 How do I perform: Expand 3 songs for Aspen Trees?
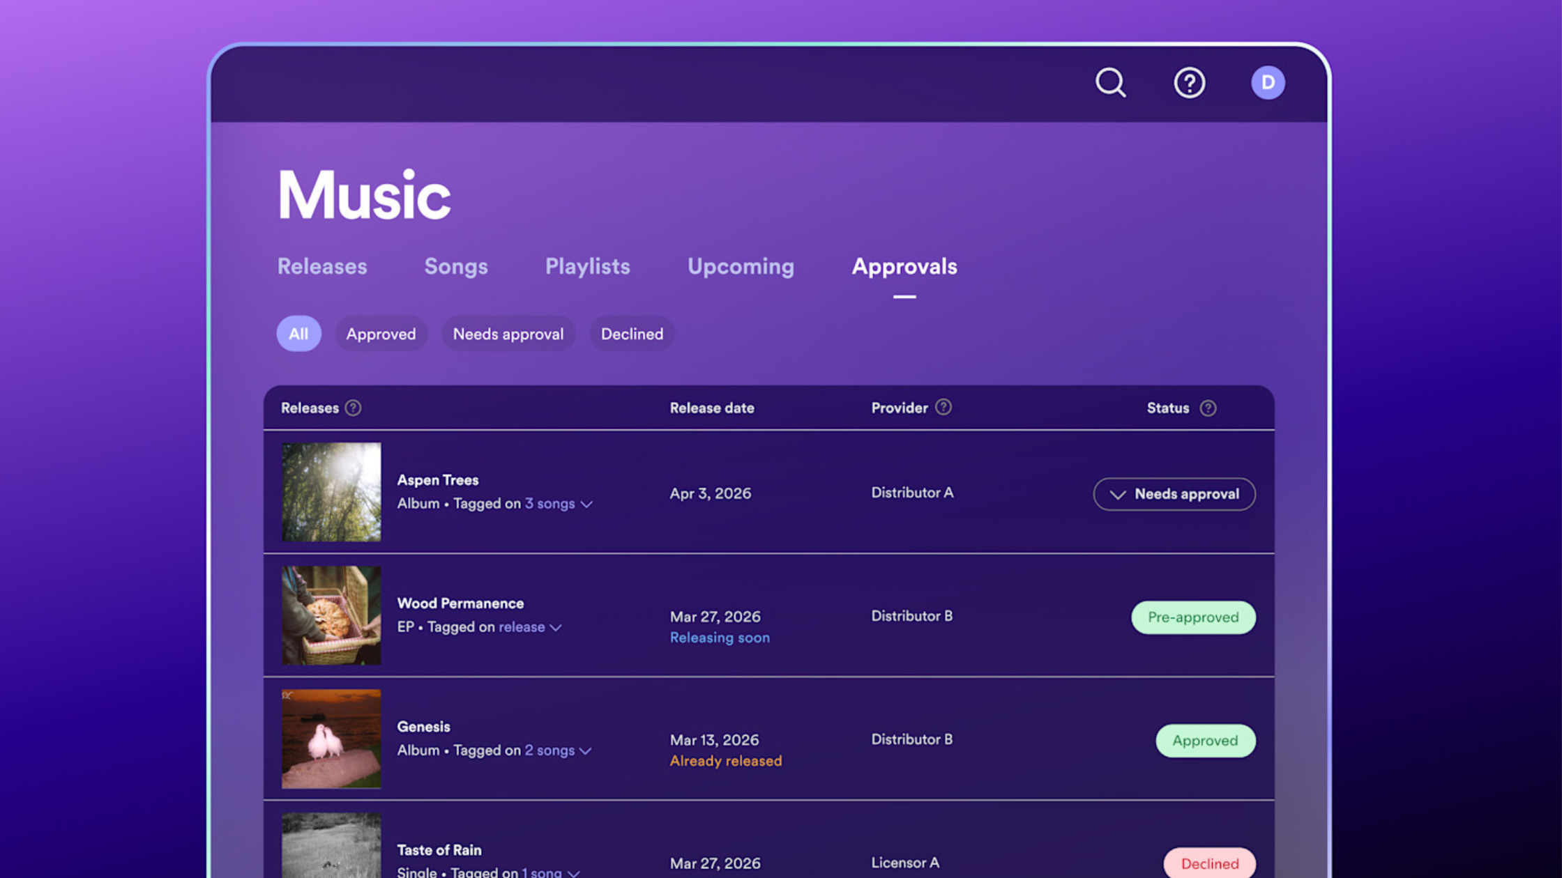coord(558,503)
